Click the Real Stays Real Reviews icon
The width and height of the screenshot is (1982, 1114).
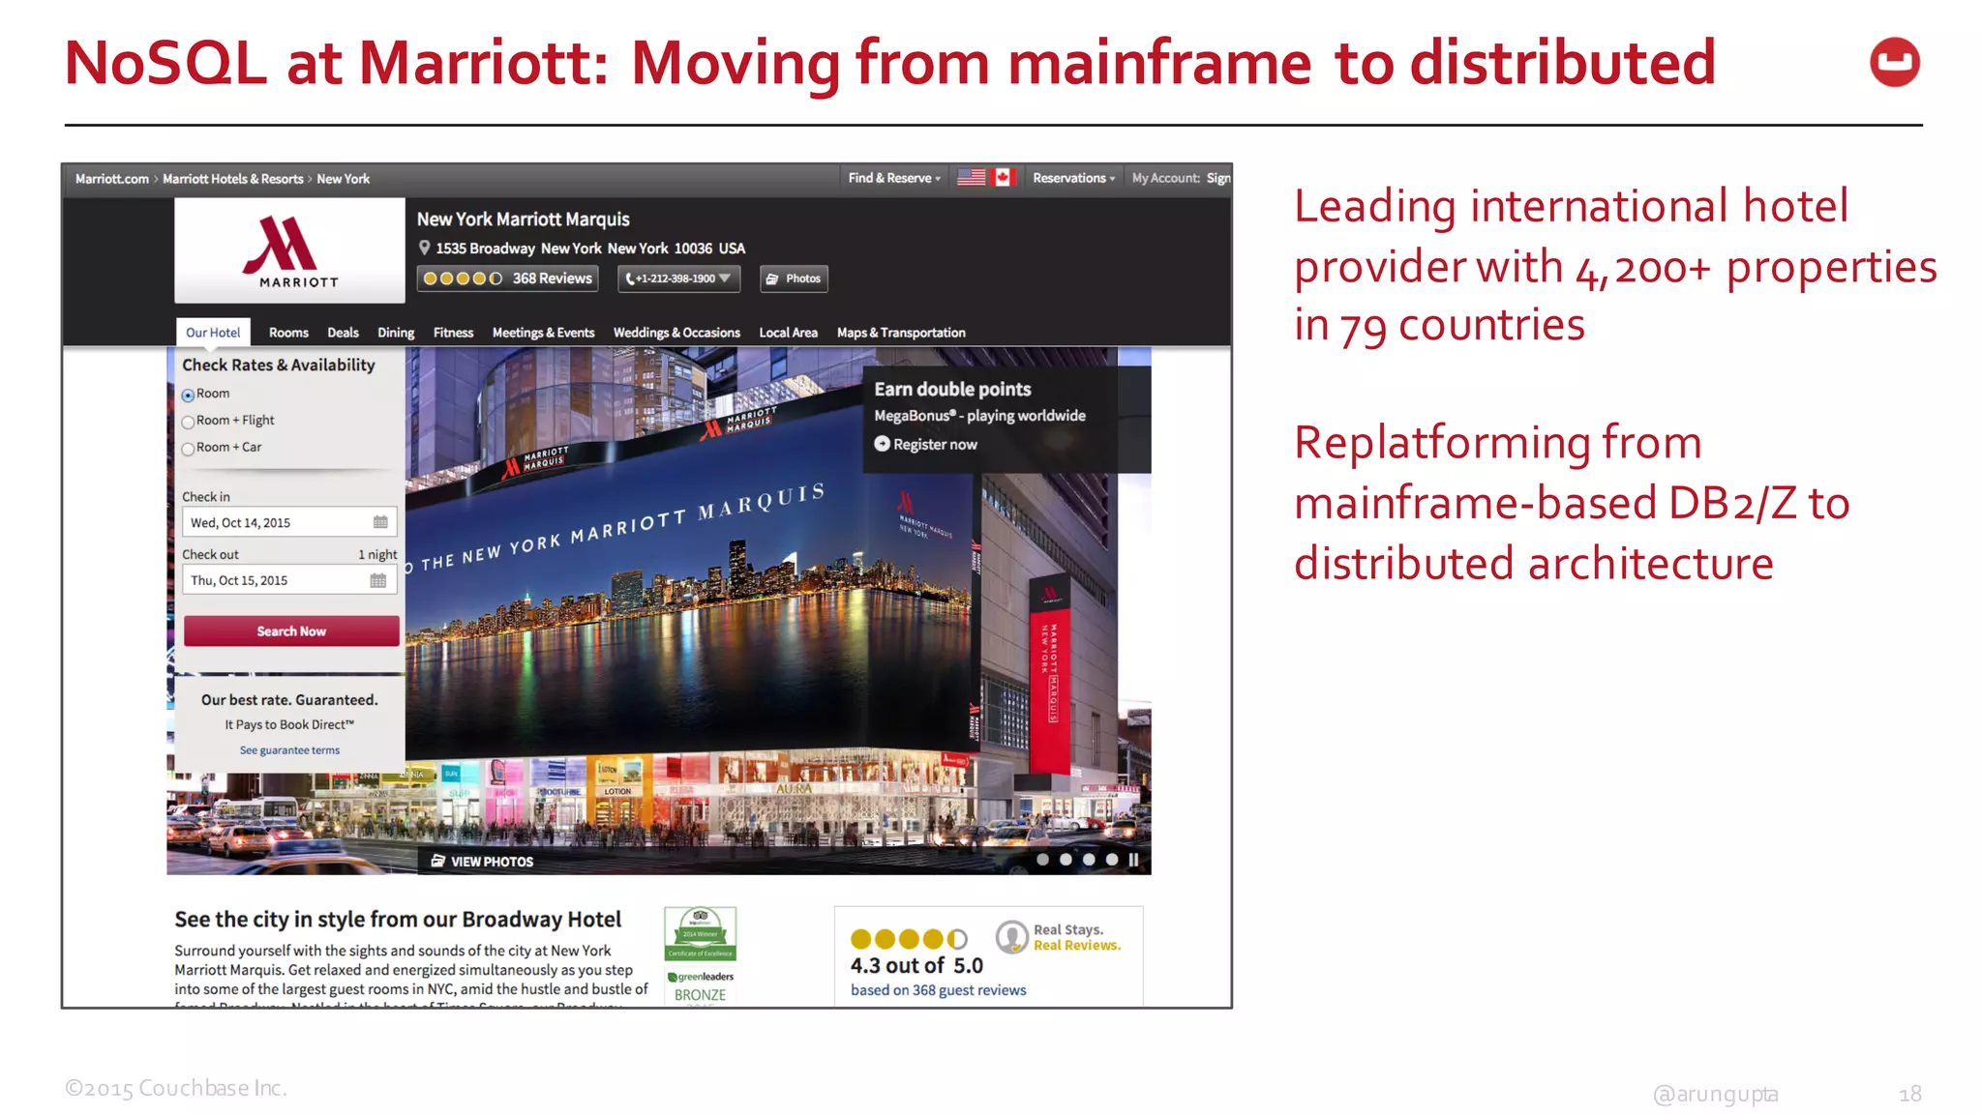(1011, 936)
